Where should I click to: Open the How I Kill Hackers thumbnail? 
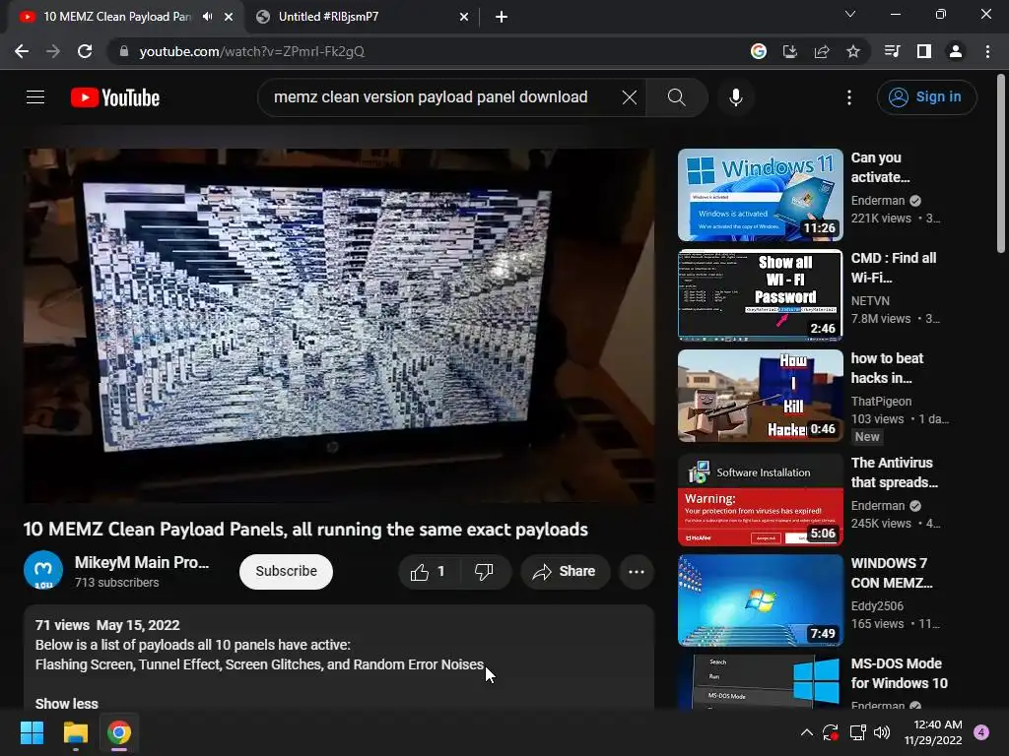760,396
